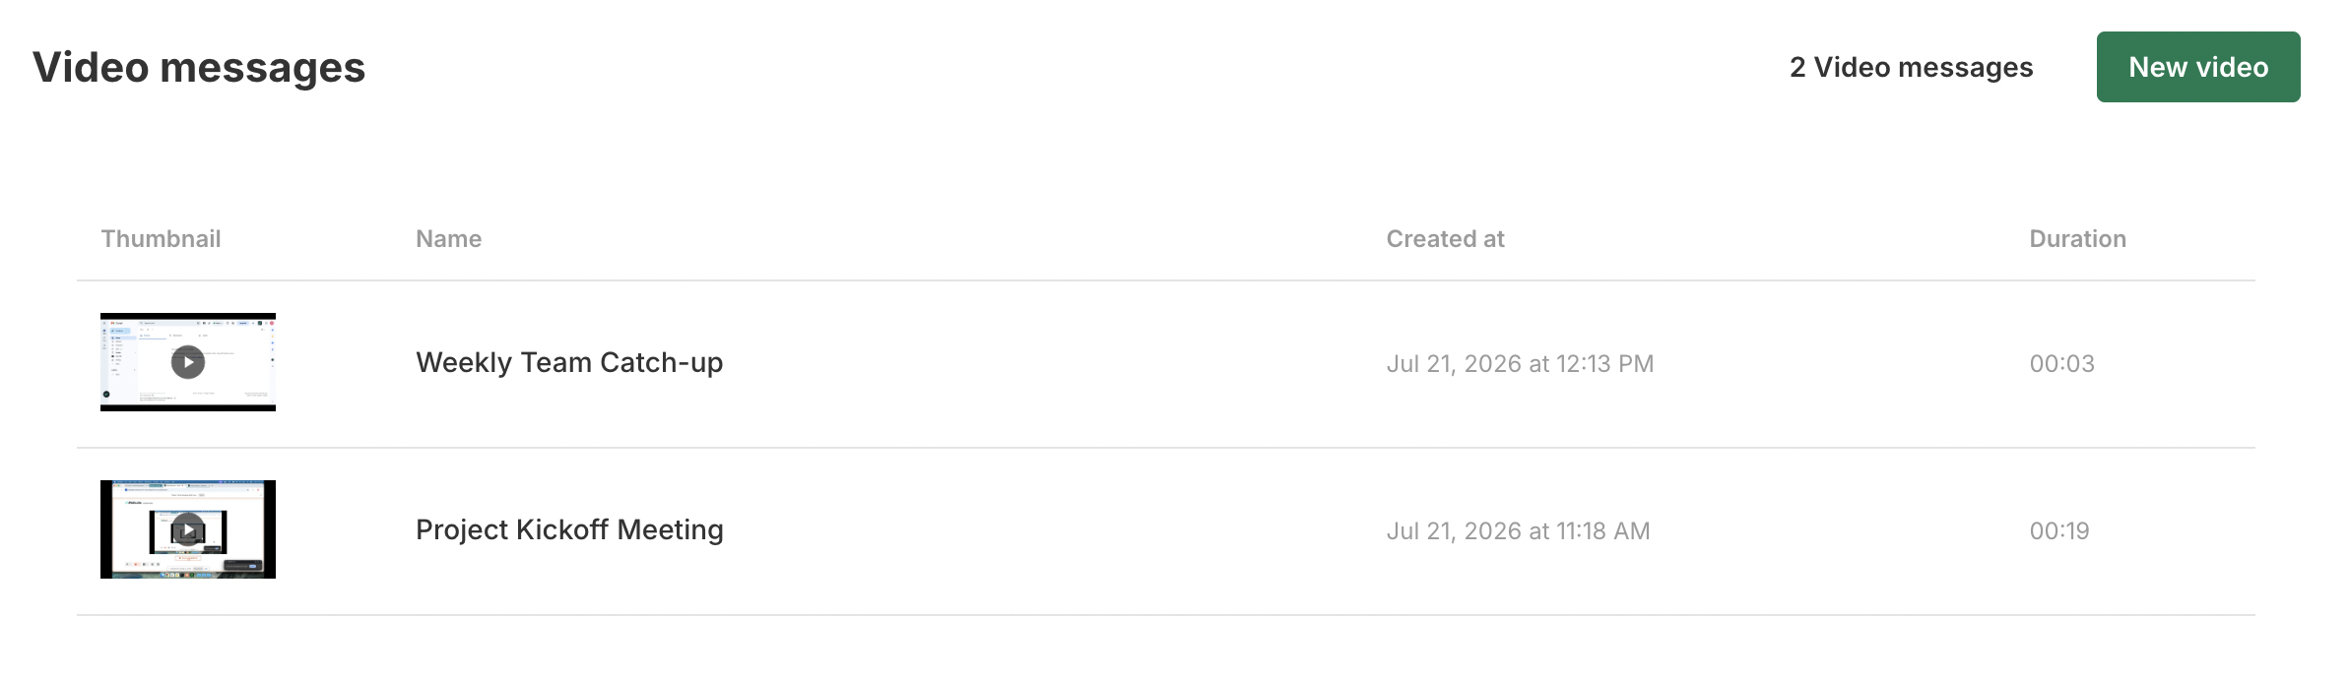Click the Video messages page heading
This screenshot has height=679, width=2350.
pyautogui.click(x=199, y=67)
